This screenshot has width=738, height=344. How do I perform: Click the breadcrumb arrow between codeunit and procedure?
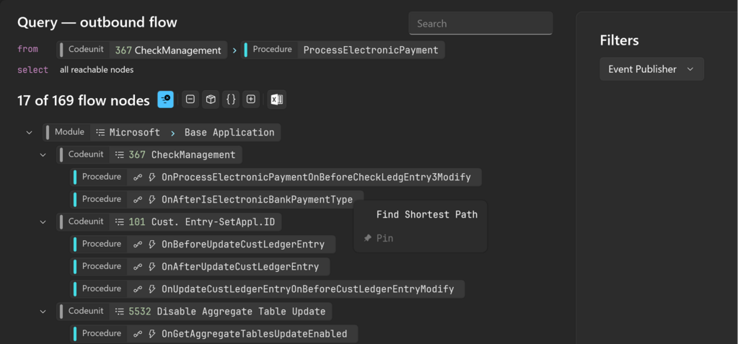234,50
